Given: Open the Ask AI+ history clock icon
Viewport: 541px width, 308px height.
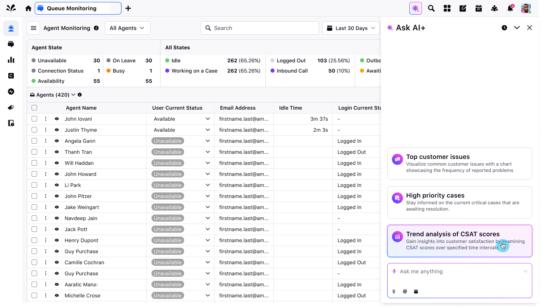Looking at the screenshot, I should pos(504,28).
